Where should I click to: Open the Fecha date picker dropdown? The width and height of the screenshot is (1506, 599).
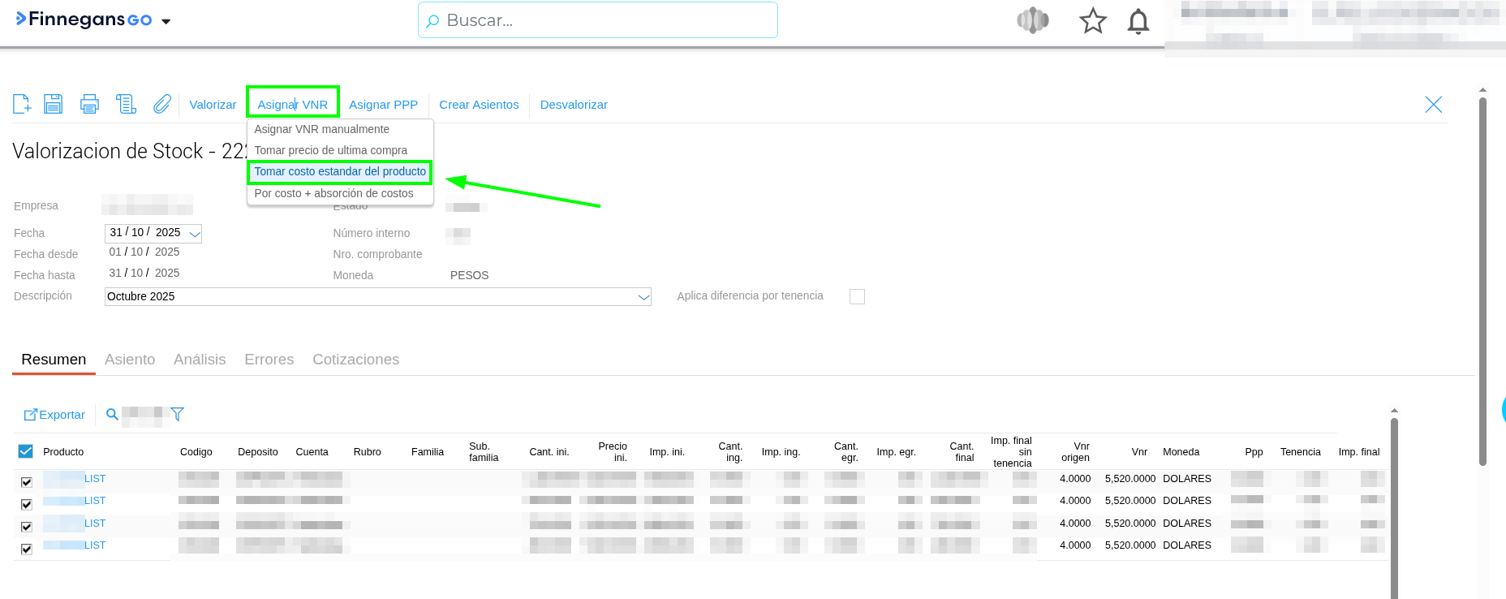click(x=195, y=234)
